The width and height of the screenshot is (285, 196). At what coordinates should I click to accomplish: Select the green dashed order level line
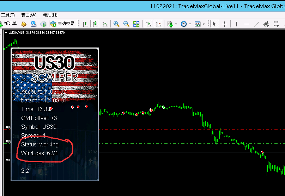click(x=192, y=144)
